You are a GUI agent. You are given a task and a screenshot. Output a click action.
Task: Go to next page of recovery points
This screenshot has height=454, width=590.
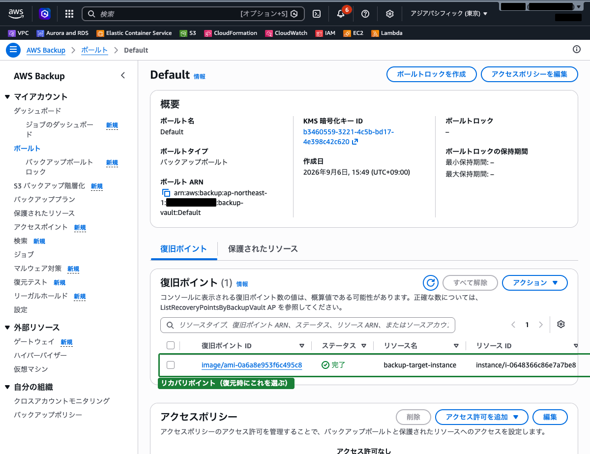[541, 325]
